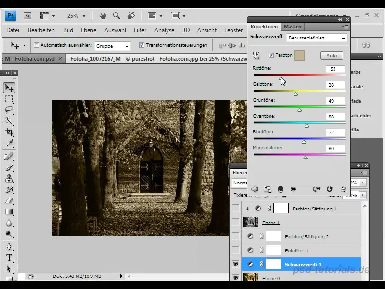The image size is (385, 289).
Task: Select the Clone Stamp tool
Action: pyautogui.click(x=9, y=178)
